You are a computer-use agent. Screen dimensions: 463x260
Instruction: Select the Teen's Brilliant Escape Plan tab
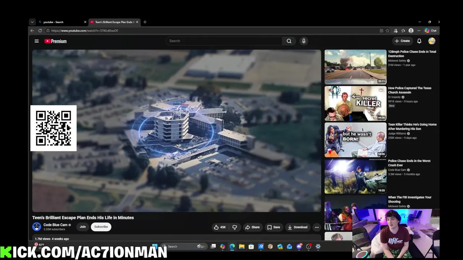pyautogui.click(x=114, y=22)
